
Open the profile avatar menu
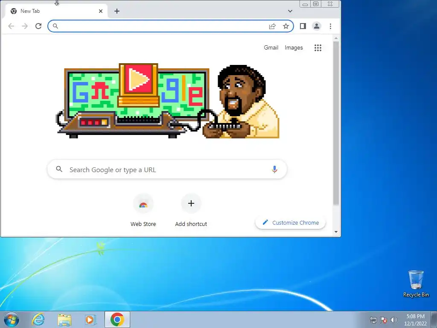click(x=317, y=26)
